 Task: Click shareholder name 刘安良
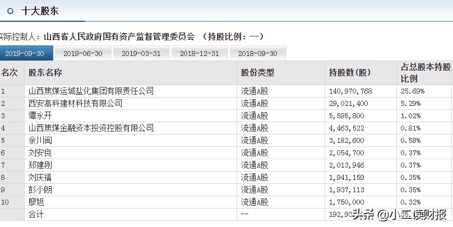pyautogui.click(x=40, y=153)
